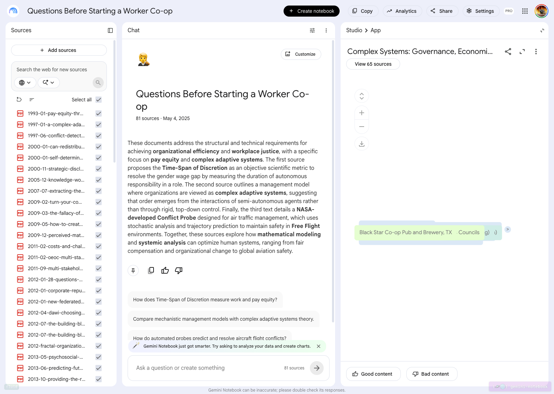Collapse the Sources panel icon
The width and height of the screenshot is (554, 394).
(x=110, y=30)
